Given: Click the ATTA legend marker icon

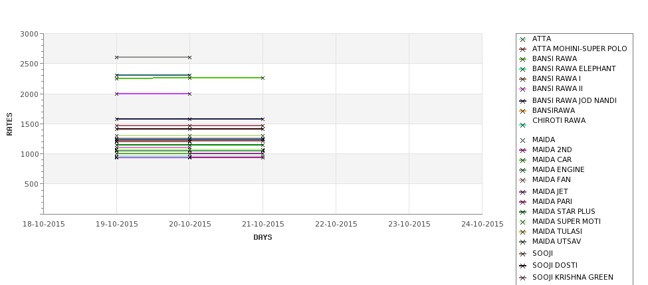Looking at the screenshot, I should coord(523,39).
